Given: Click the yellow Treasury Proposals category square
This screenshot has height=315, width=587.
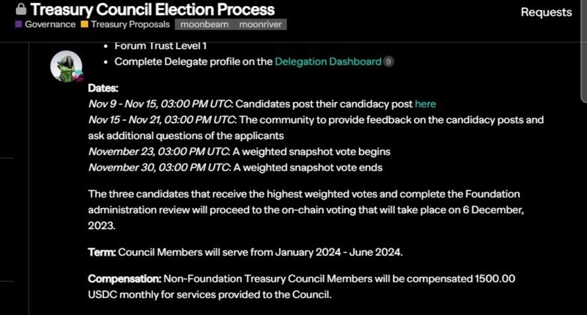Looking at the screenshot, I should tap(84, 24).
